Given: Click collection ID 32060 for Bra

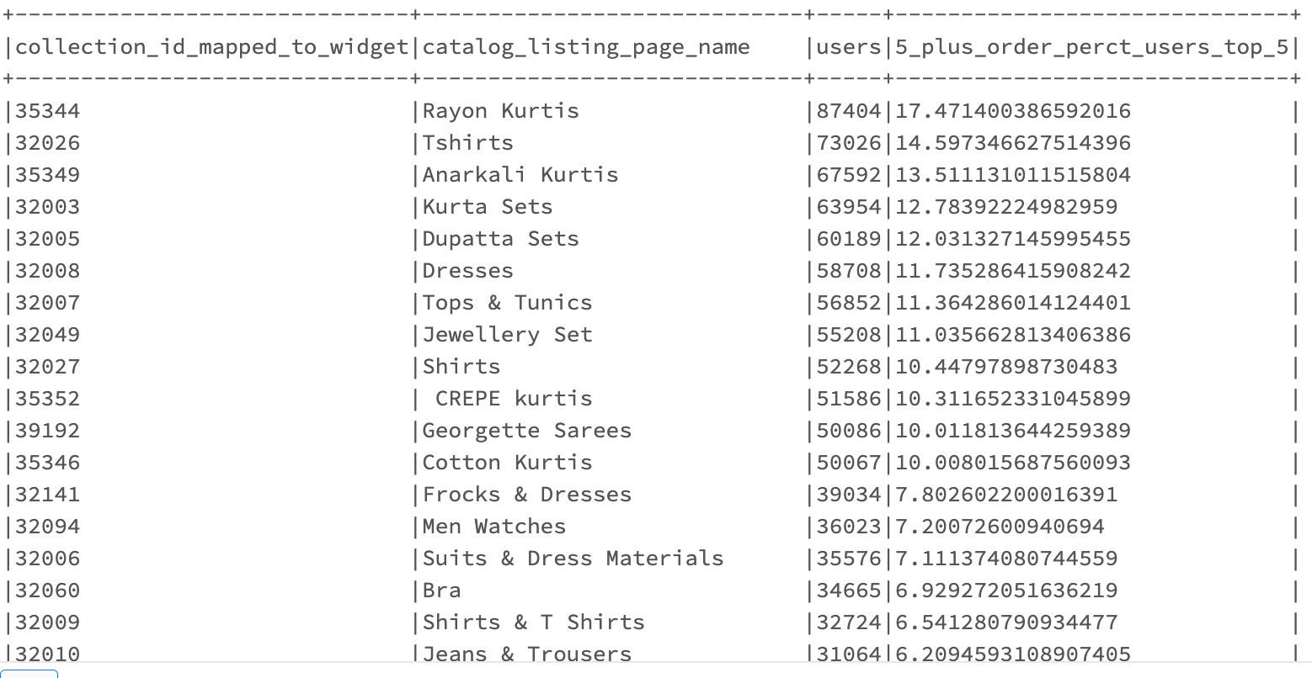Looking at the screenshot, I should click(x=47, y=591).
